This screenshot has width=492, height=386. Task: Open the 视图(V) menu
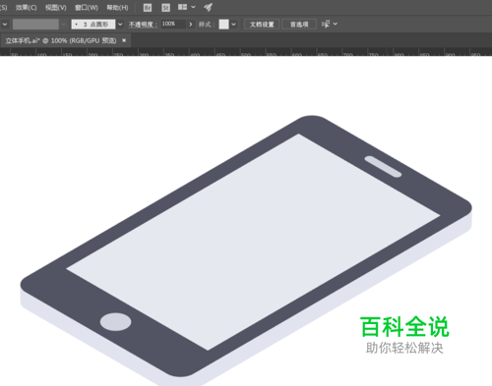(56, 7)
